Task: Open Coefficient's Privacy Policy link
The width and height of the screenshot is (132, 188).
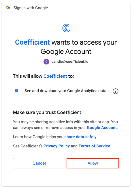Action: (57, 146)
